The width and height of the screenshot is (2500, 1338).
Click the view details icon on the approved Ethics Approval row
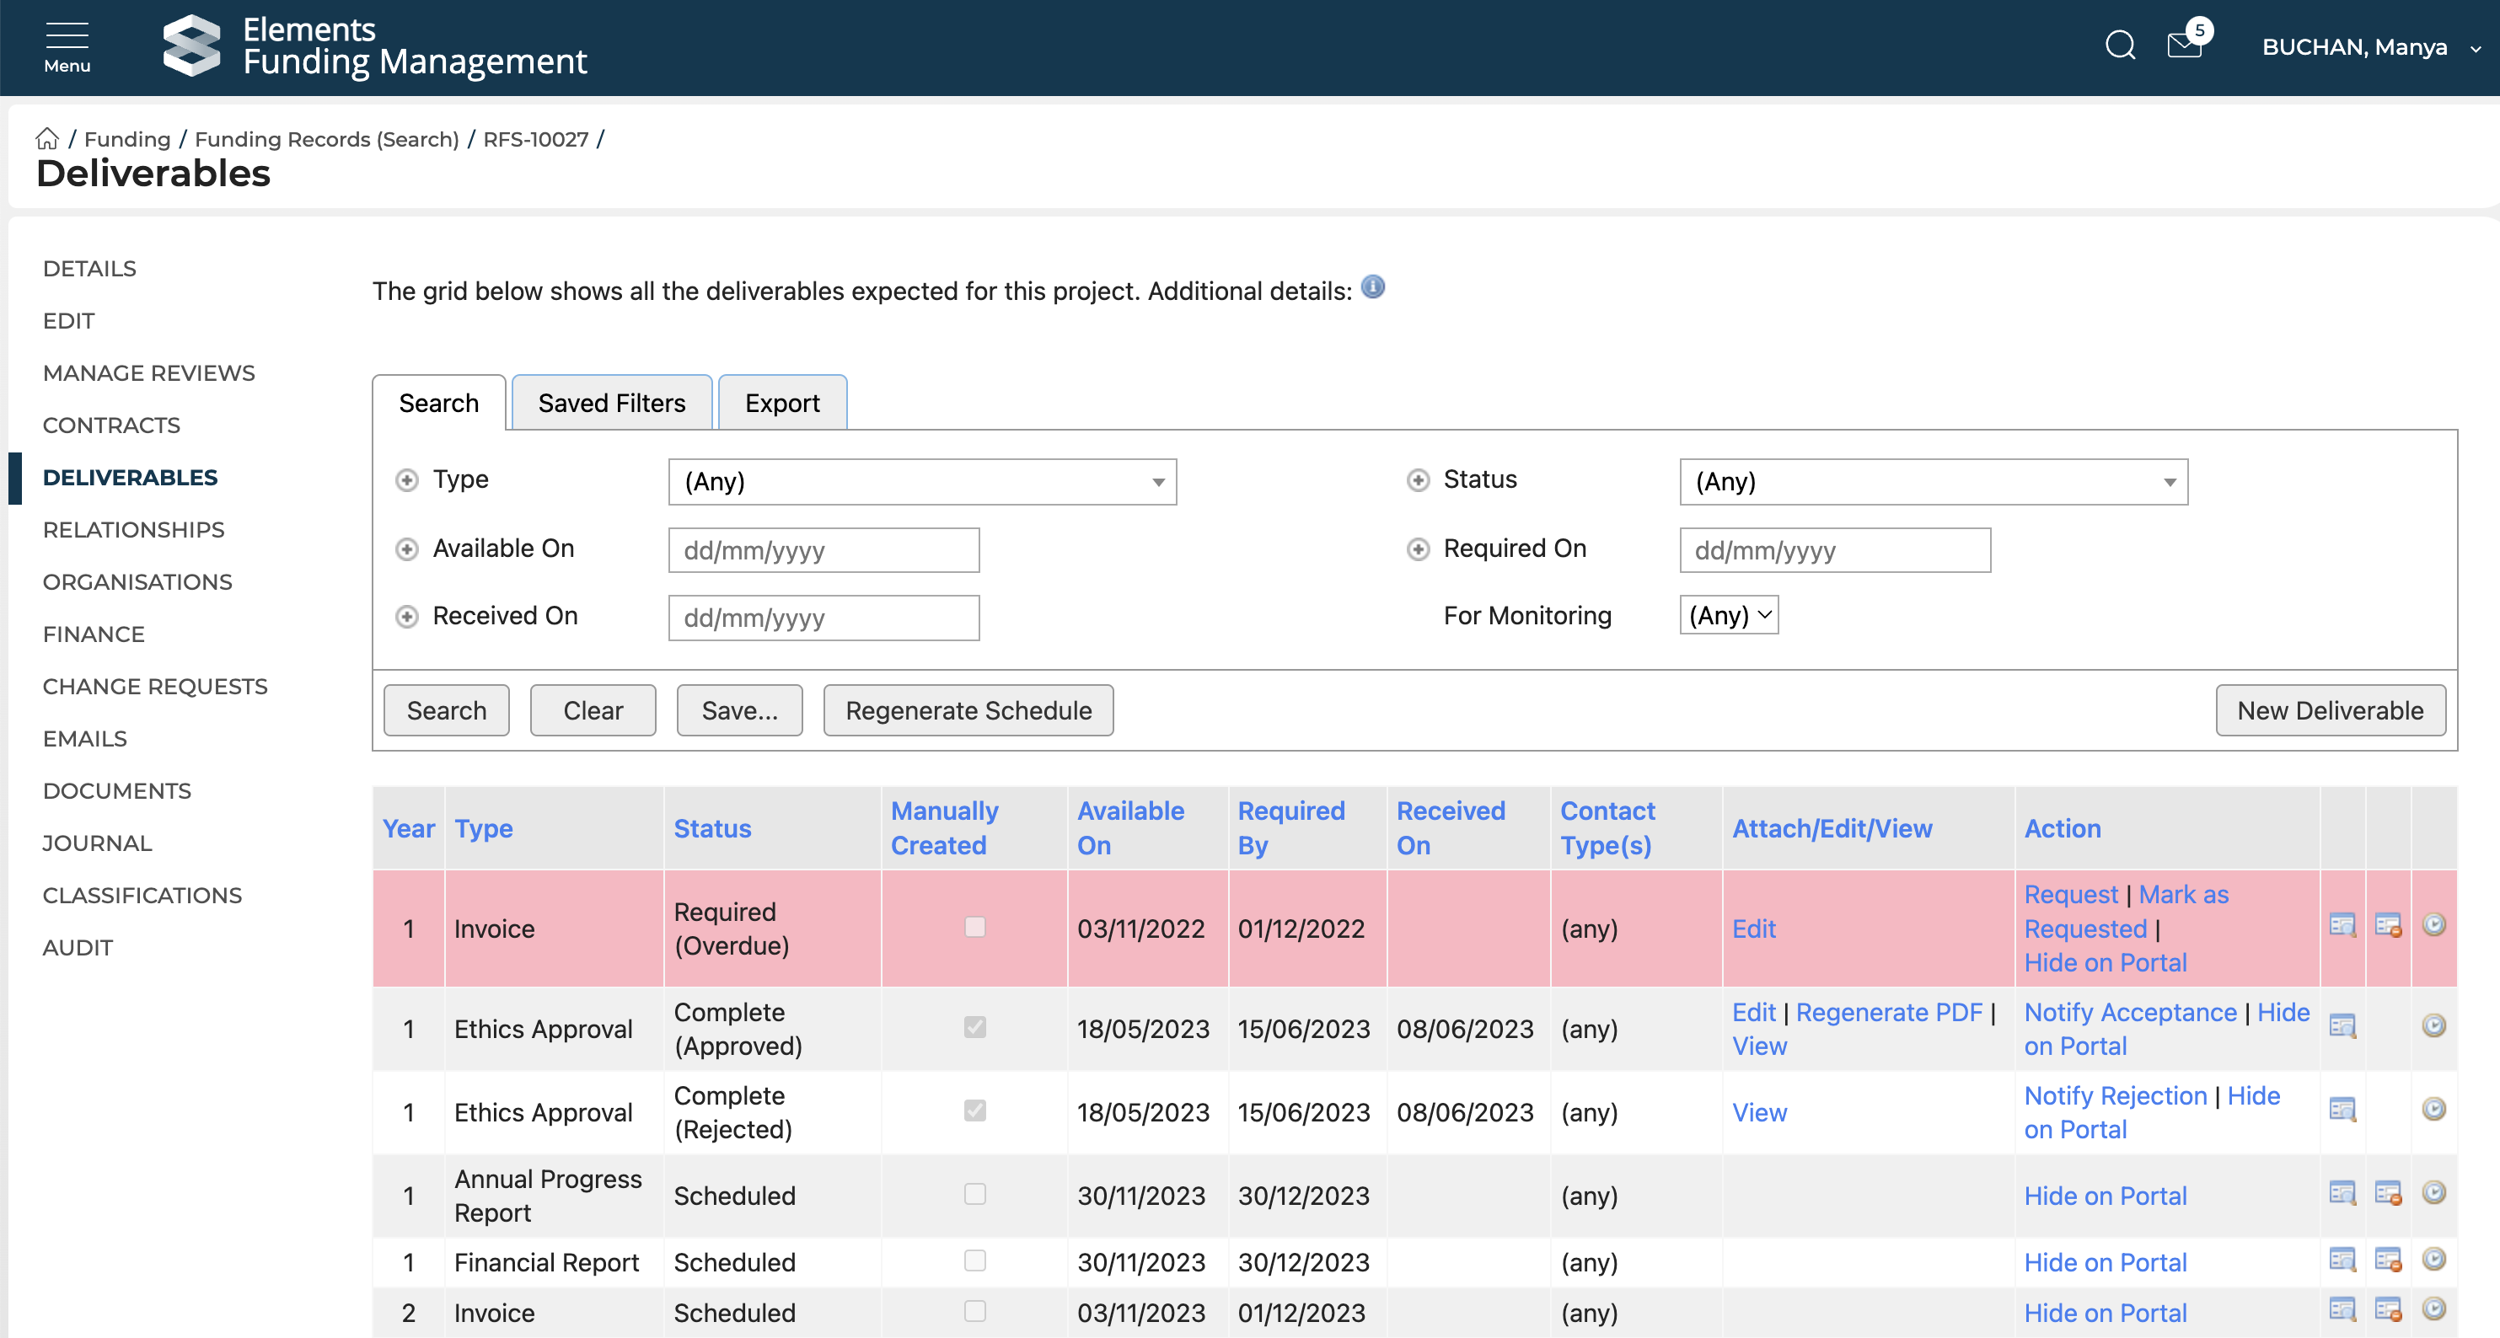pos(2342,1026)
